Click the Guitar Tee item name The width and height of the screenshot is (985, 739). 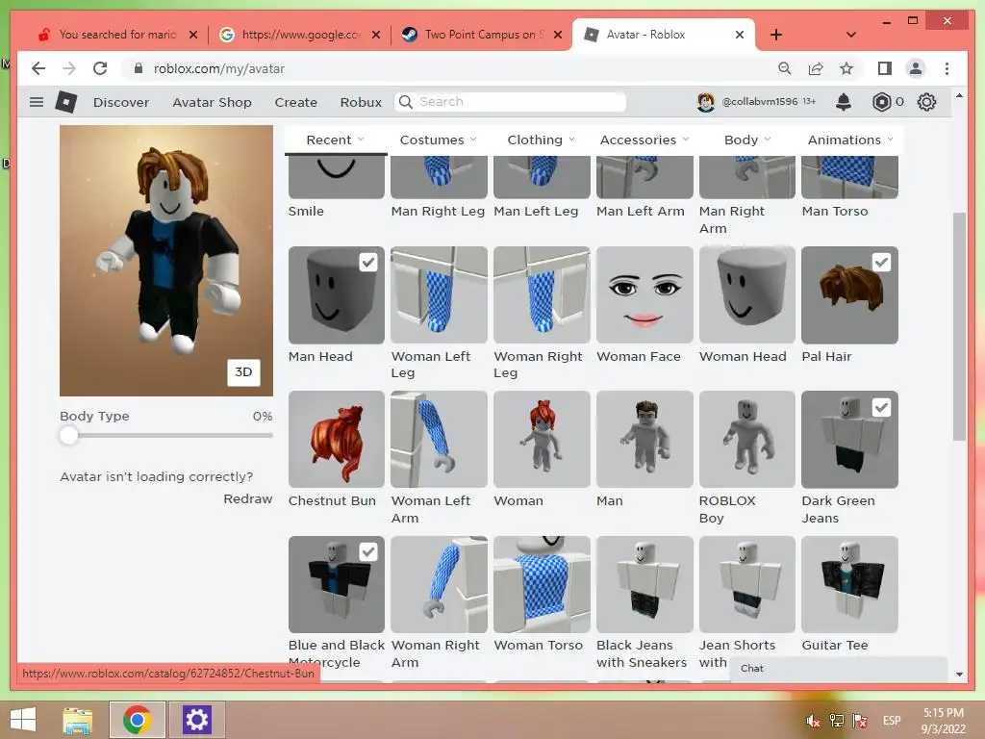click(x=835, y=646)
